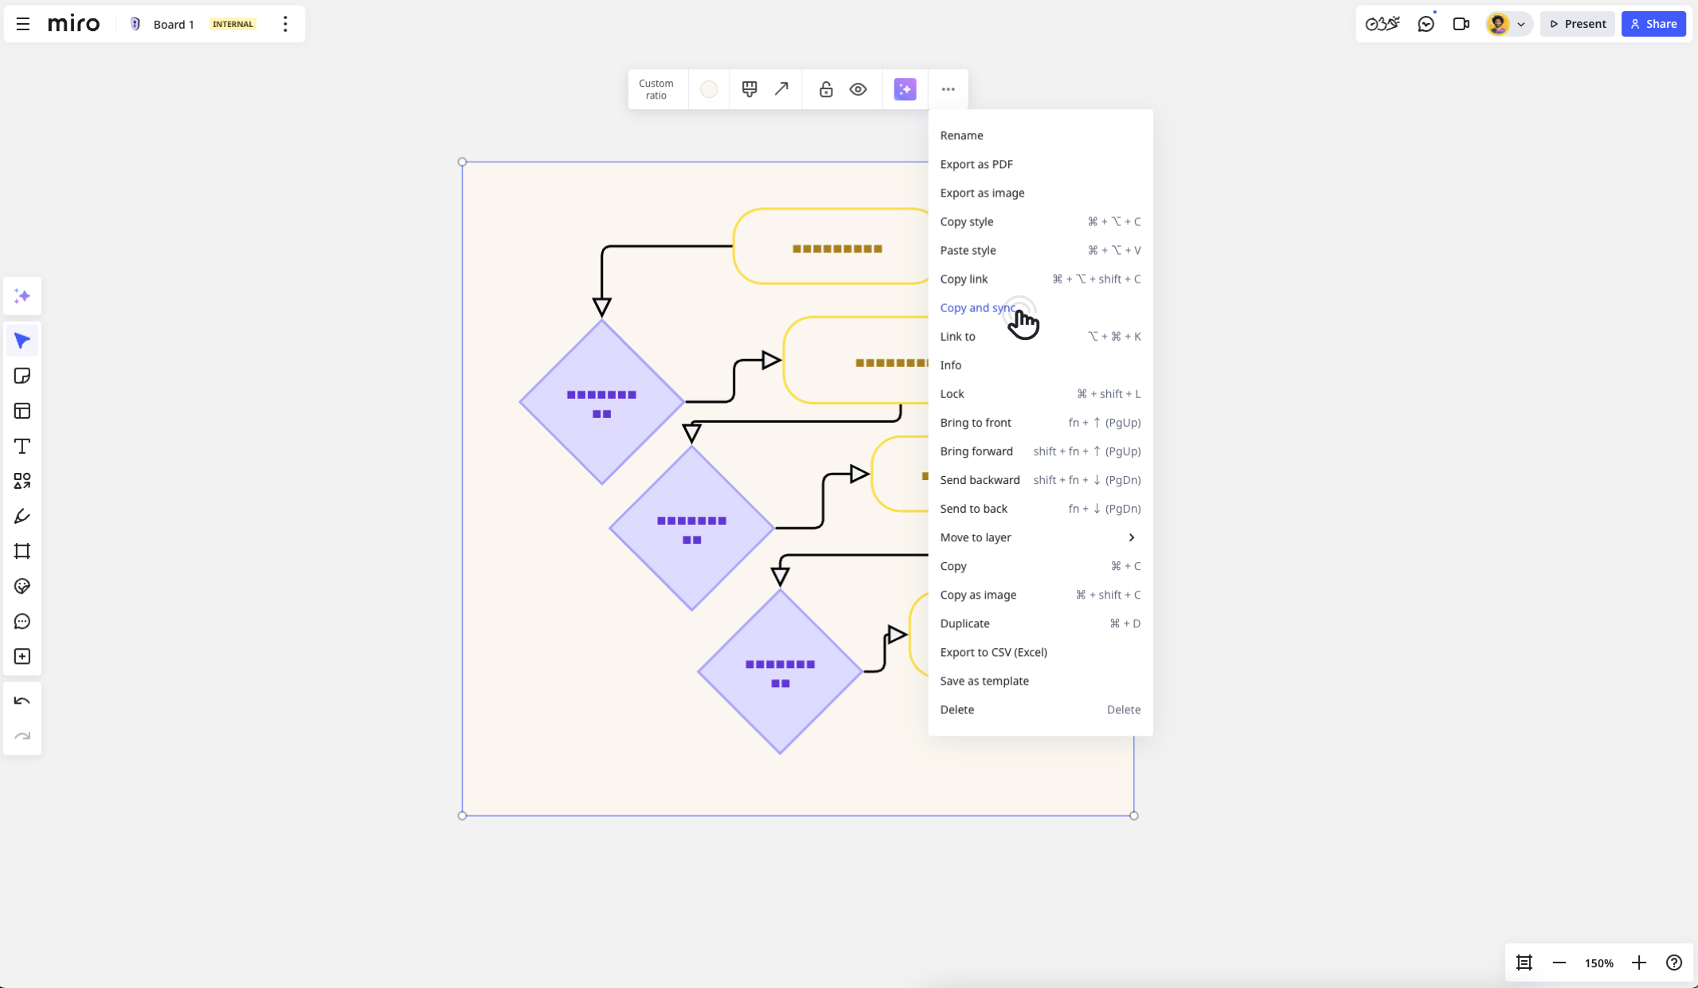Open the templates tool in sidebar
The width and height of the screenshot is (1698, 988).
tap(22, 411)
